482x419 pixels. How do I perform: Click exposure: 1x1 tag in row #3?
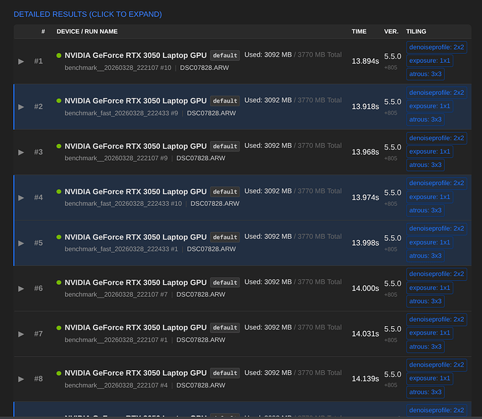click(430, 152)
